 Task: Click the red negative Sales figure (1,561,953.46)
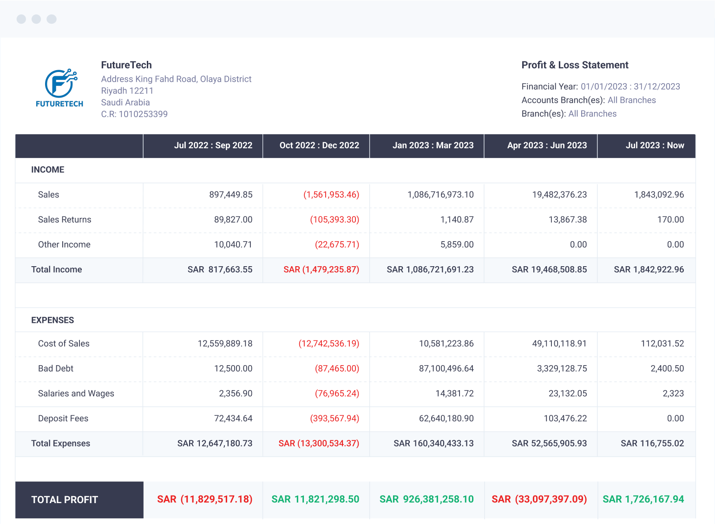click(331, 195)
